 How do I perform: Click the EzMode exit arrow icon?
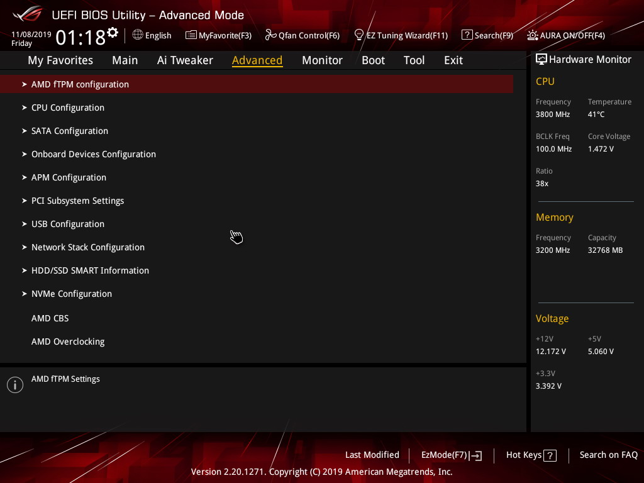[x=475, y=455]
